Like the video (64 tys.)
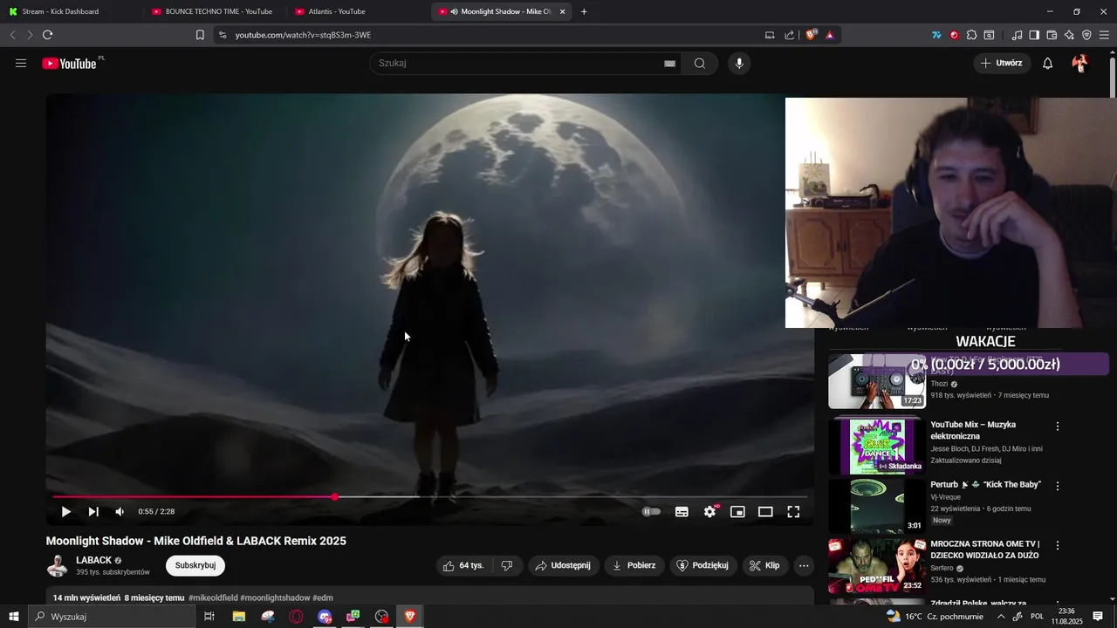 pyautogui.click(x=463, y=565)
